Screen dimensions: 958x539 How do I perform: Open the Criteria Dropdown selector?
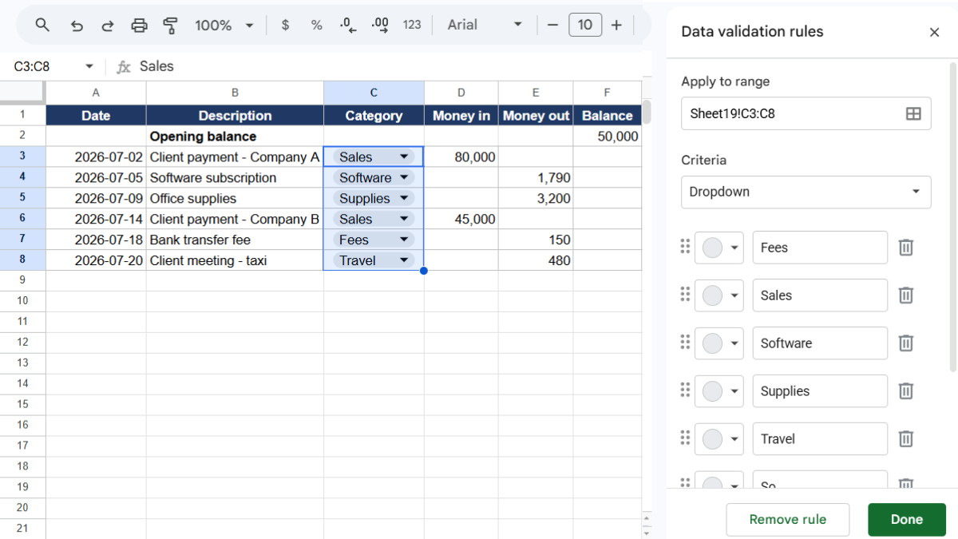806,192
